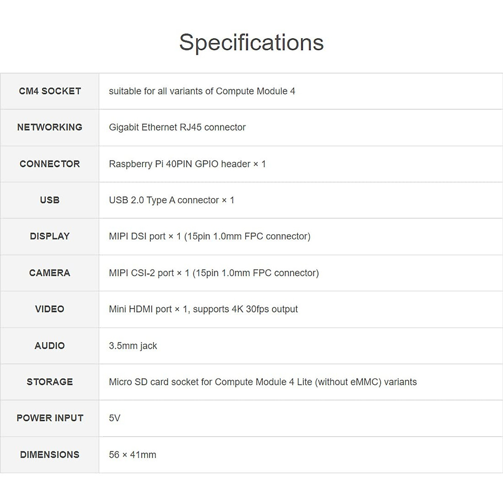Click the Specifications heading
The width and height of the screenshot is (503, 503).
(x=251, y=42)
